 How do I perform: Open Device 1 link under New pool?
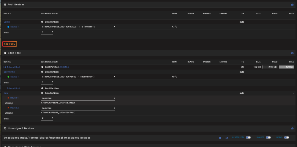14,98
